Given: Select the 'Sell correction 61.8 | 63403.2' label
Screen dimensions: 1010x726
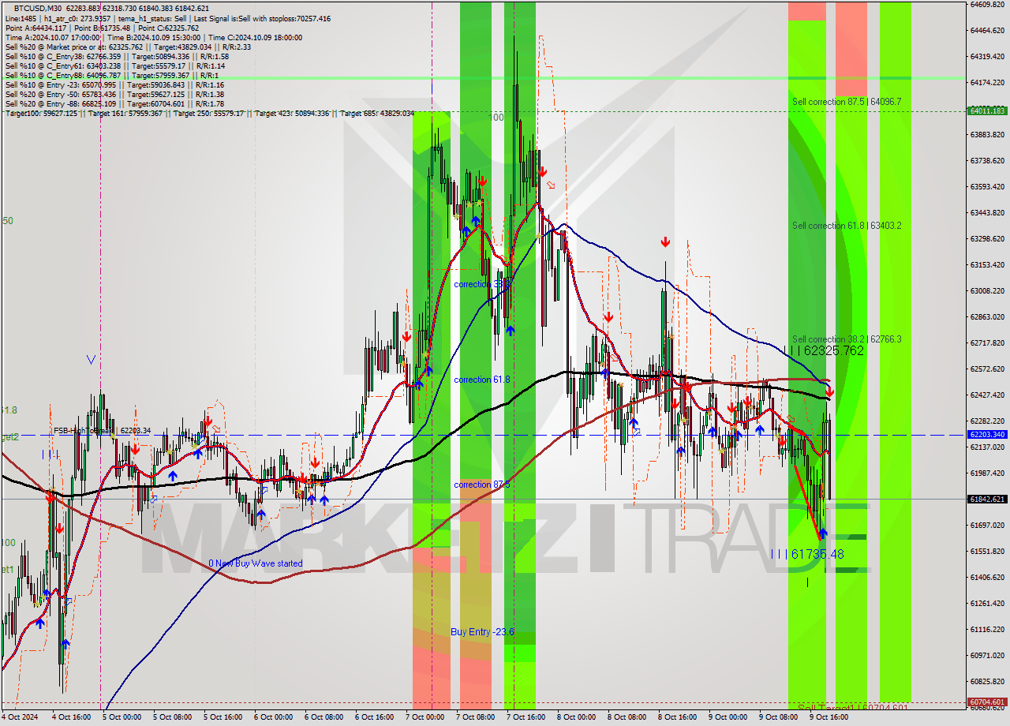Looking at the screenshot, I should tap(847, 226).
